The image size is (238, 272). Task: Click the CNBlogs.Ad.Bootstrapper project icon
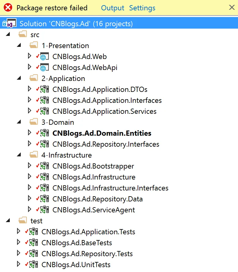[x=45, y=166]
